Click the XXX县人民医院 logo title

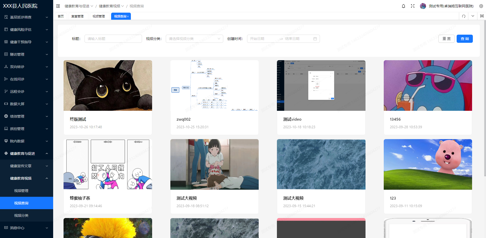point(20,6)
